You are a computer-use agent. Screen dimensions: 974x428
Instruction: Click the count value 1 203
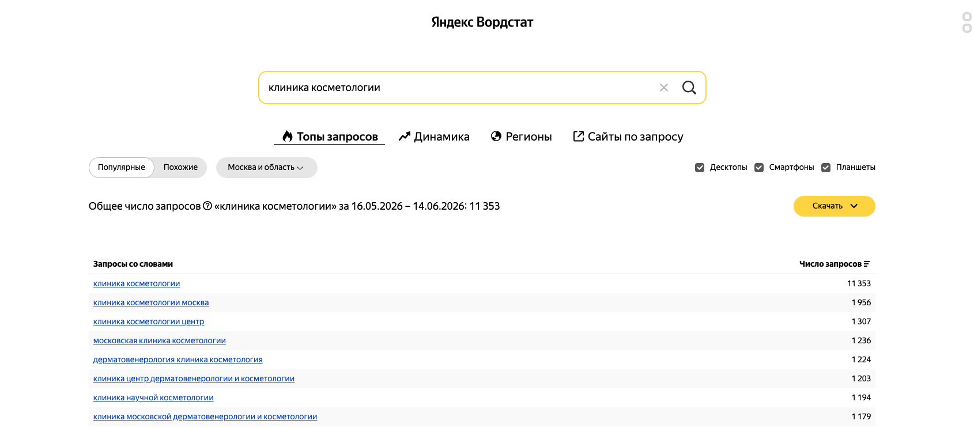pyautogui.click(x=861, y=378)
